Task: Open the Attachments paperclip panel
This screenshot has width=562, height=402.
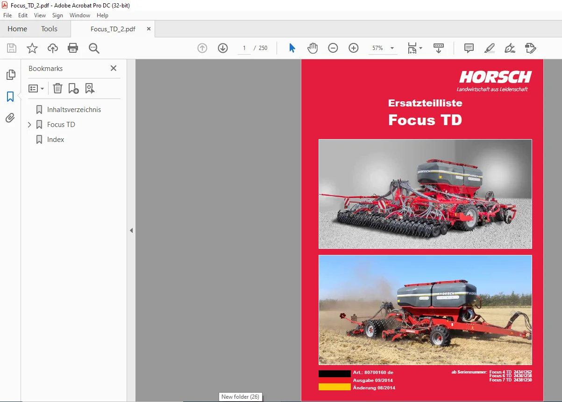Action: click(10, 118)
